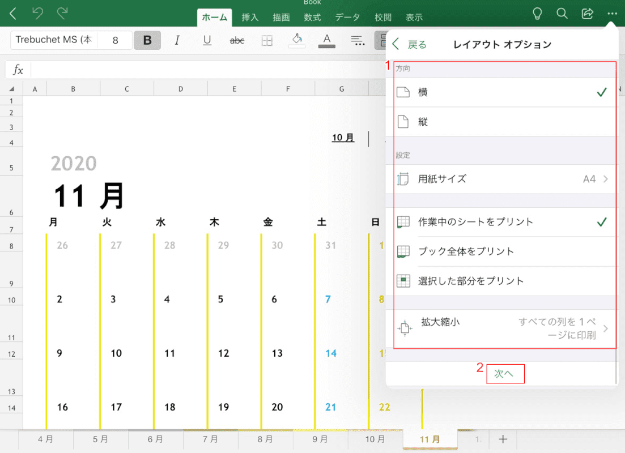Add a new sheet with plus icon
625x453 pixels.
point(503,439)
